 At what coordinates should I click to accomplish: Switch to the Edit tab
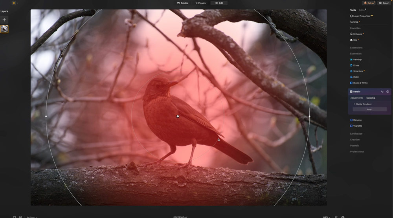coord(219,3)
